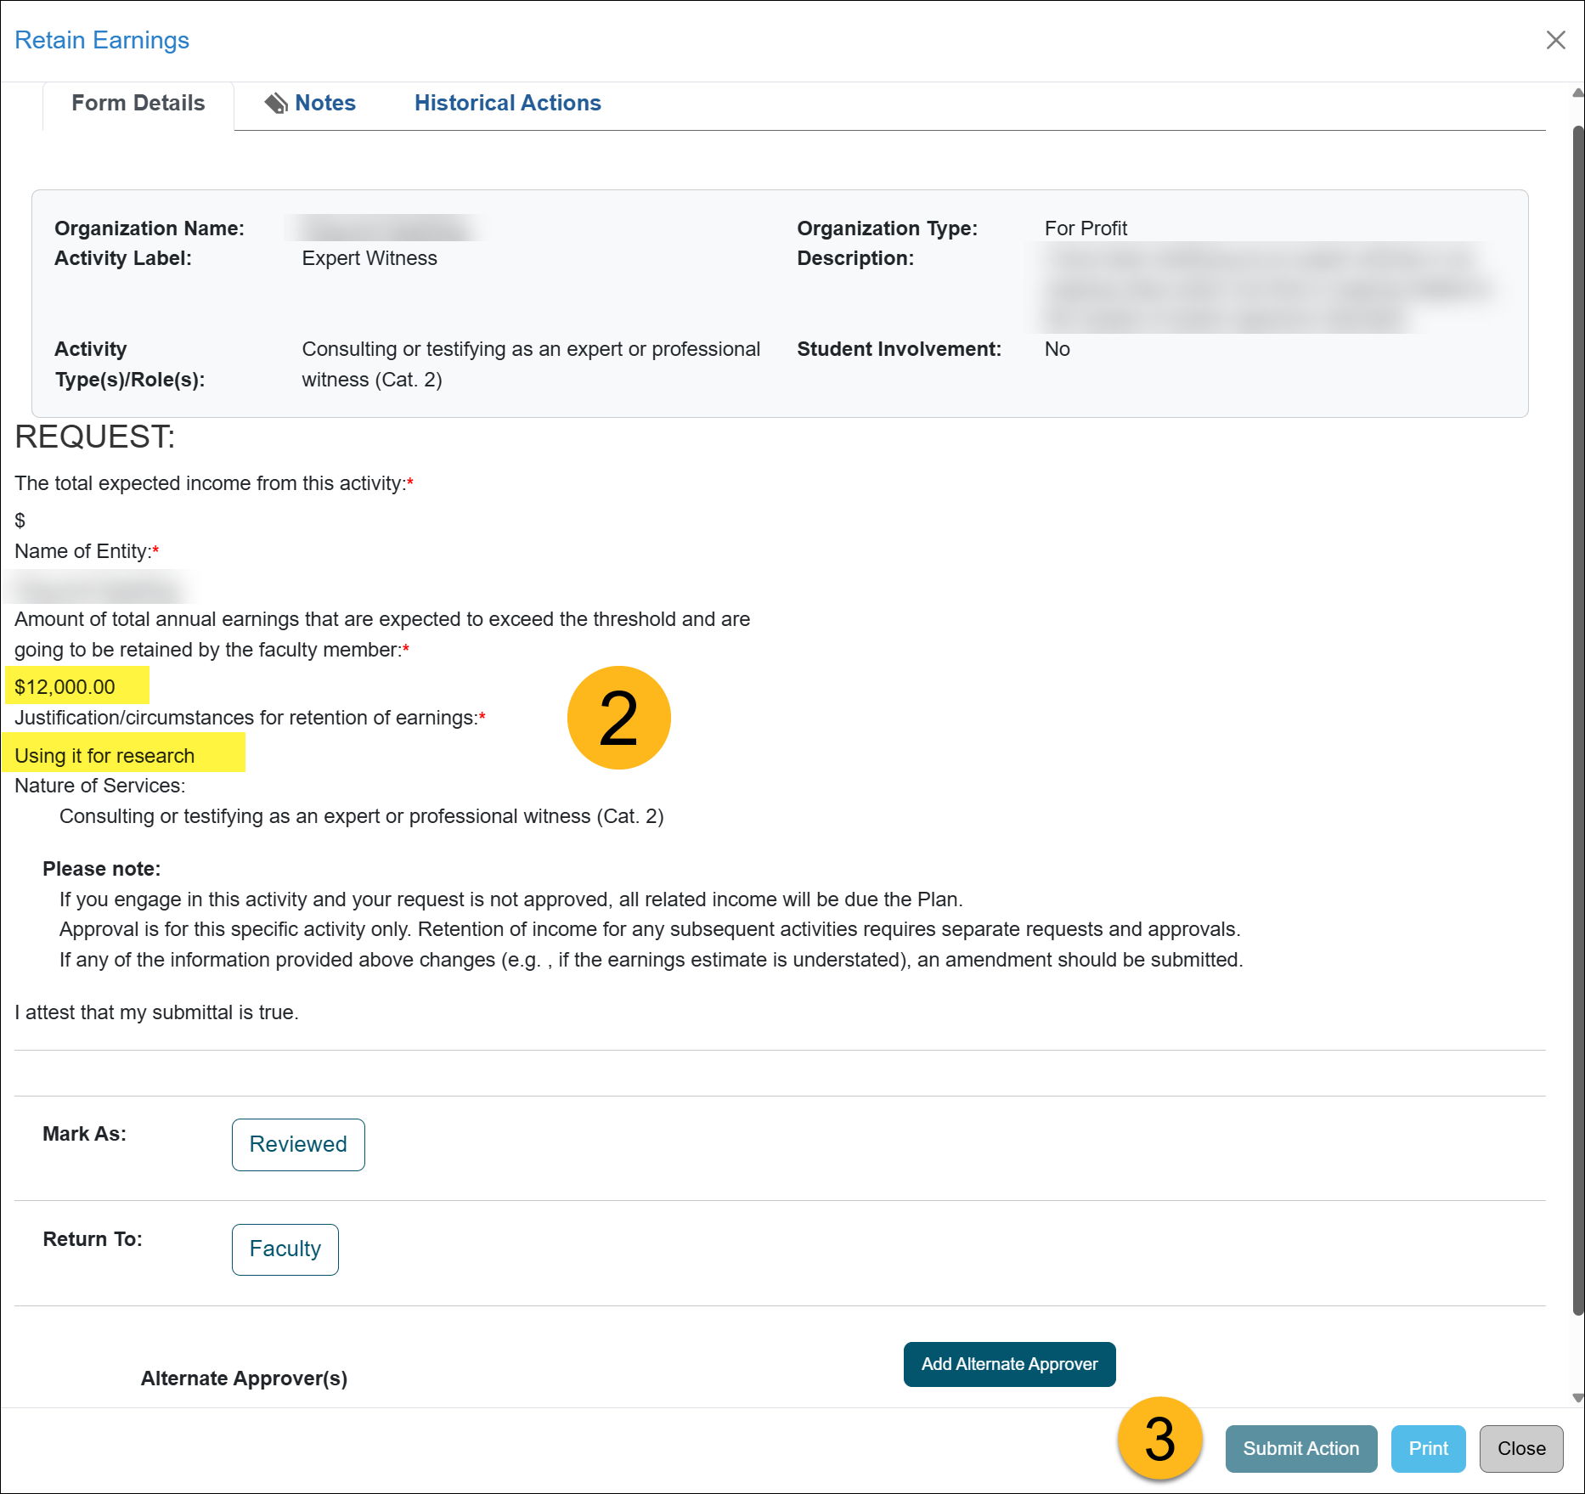
Task: Click the highlighted 'Using it for research' text
Action: [x=104, y=755]
